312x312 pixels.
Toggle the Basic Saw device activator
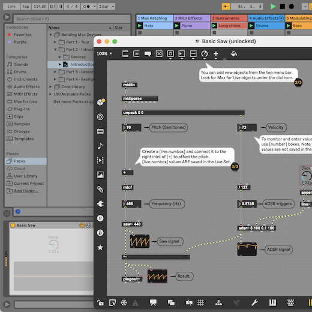coord(13,226)
